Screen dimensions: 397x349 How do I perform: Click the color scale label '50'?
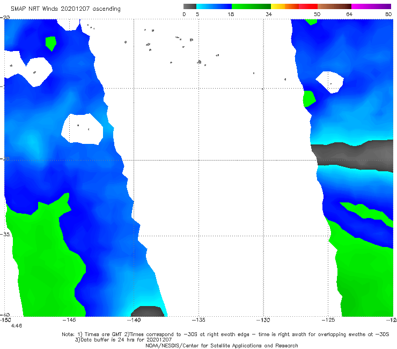pos(317,14)
